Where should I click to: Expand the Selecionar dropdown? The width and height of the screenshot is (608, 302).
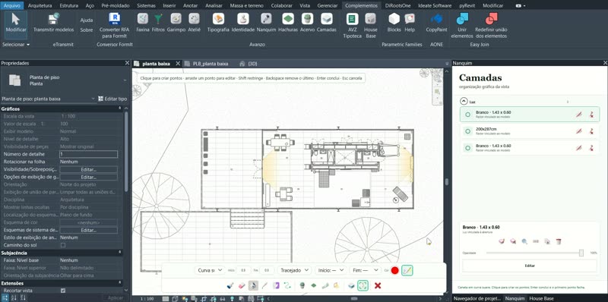click(16, 45)
